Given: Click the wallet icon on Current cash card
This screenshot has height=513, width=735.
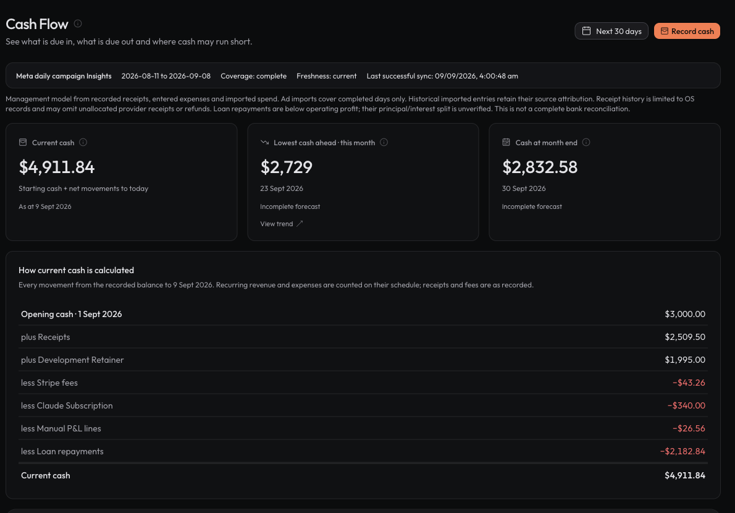Looking at the screenshot, I should tap(22, 142).
